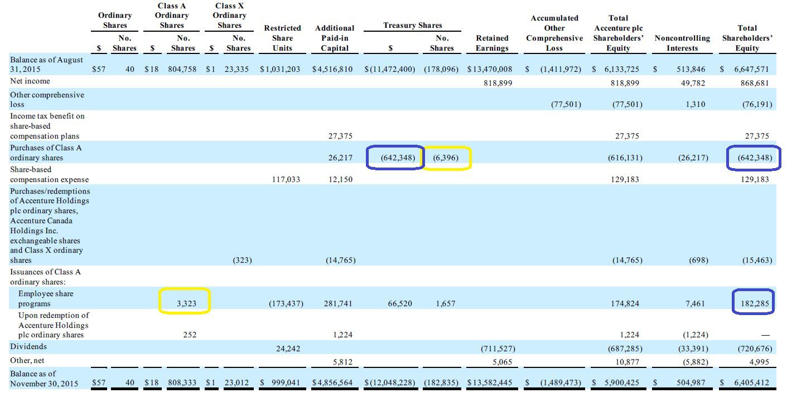Select the closing total equity 6,405,412
The height and width of the screenshot is (393, 787).
[x=751, y=384]
